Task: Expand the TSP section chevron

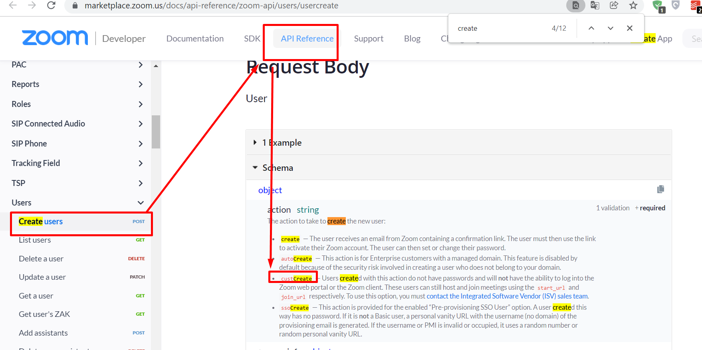Action: (x=141, y=183)
